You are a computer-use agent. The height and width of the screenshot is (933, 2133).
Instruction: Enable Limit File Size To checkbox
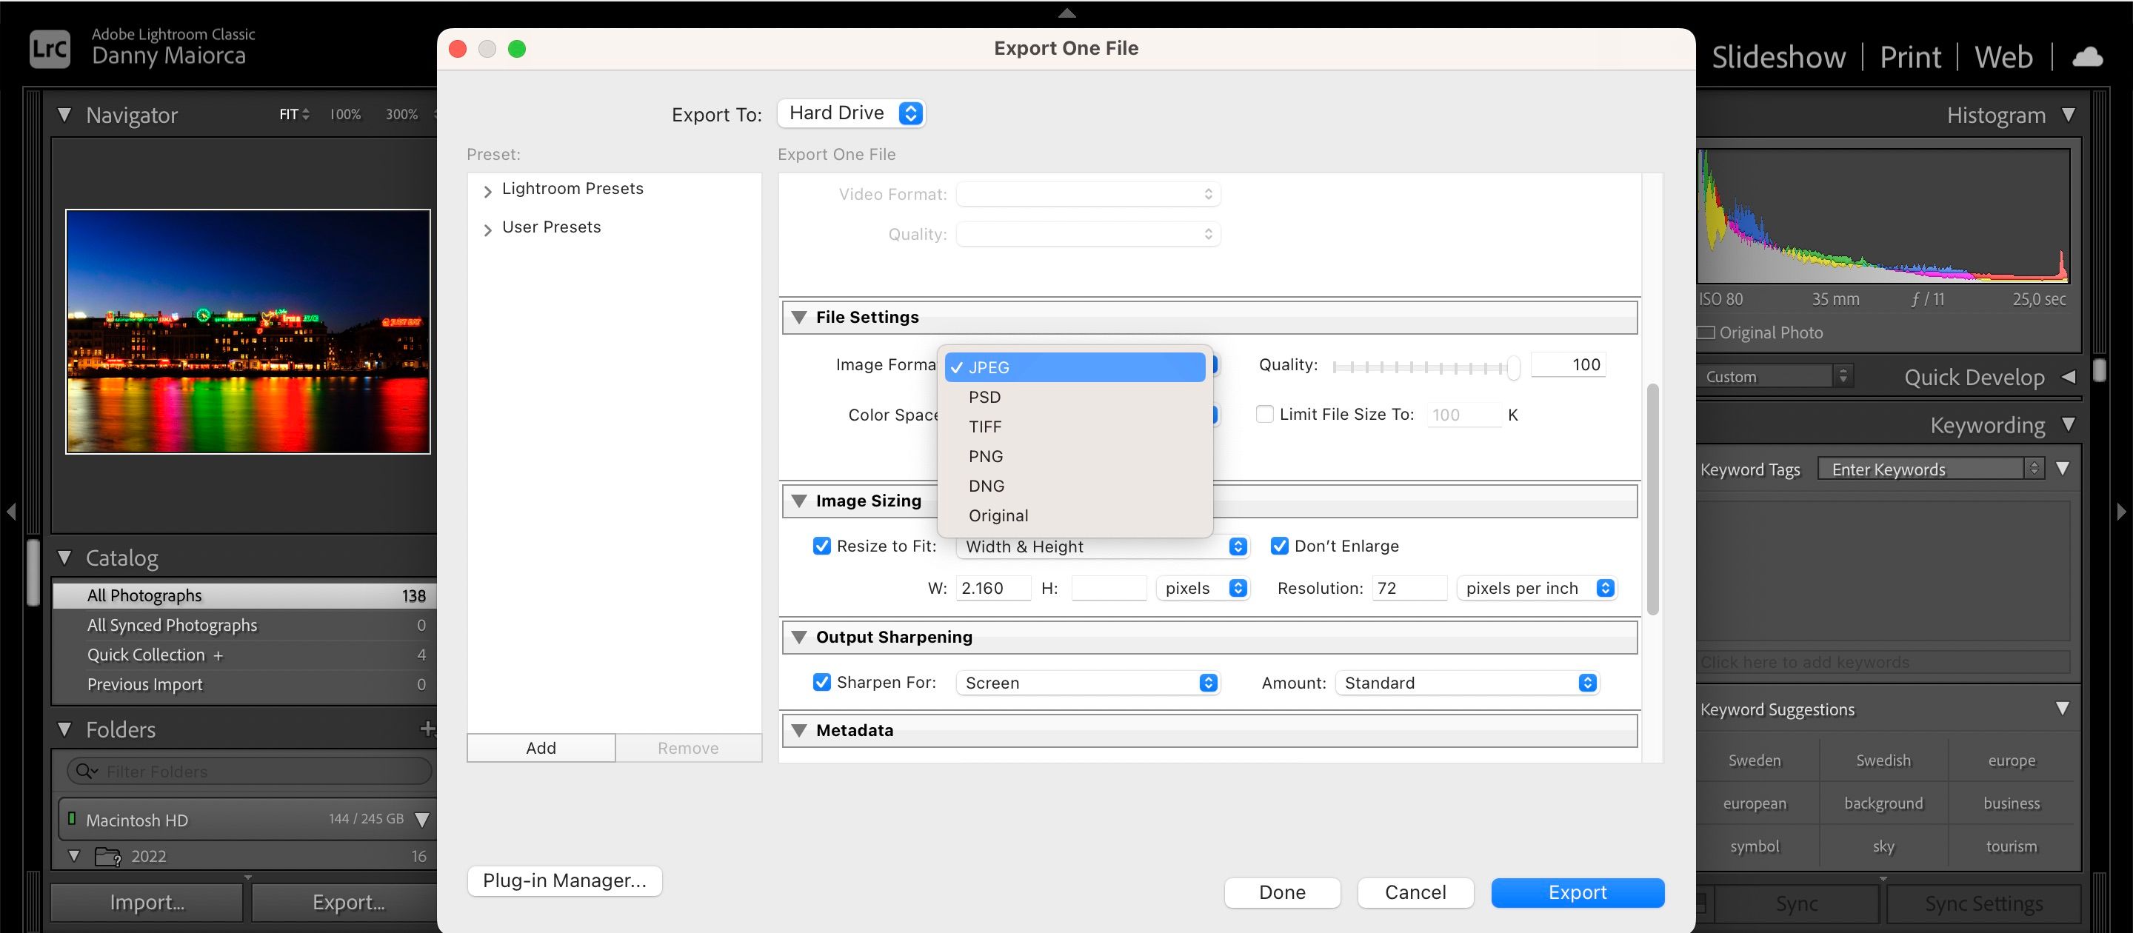pos(1264,414)
